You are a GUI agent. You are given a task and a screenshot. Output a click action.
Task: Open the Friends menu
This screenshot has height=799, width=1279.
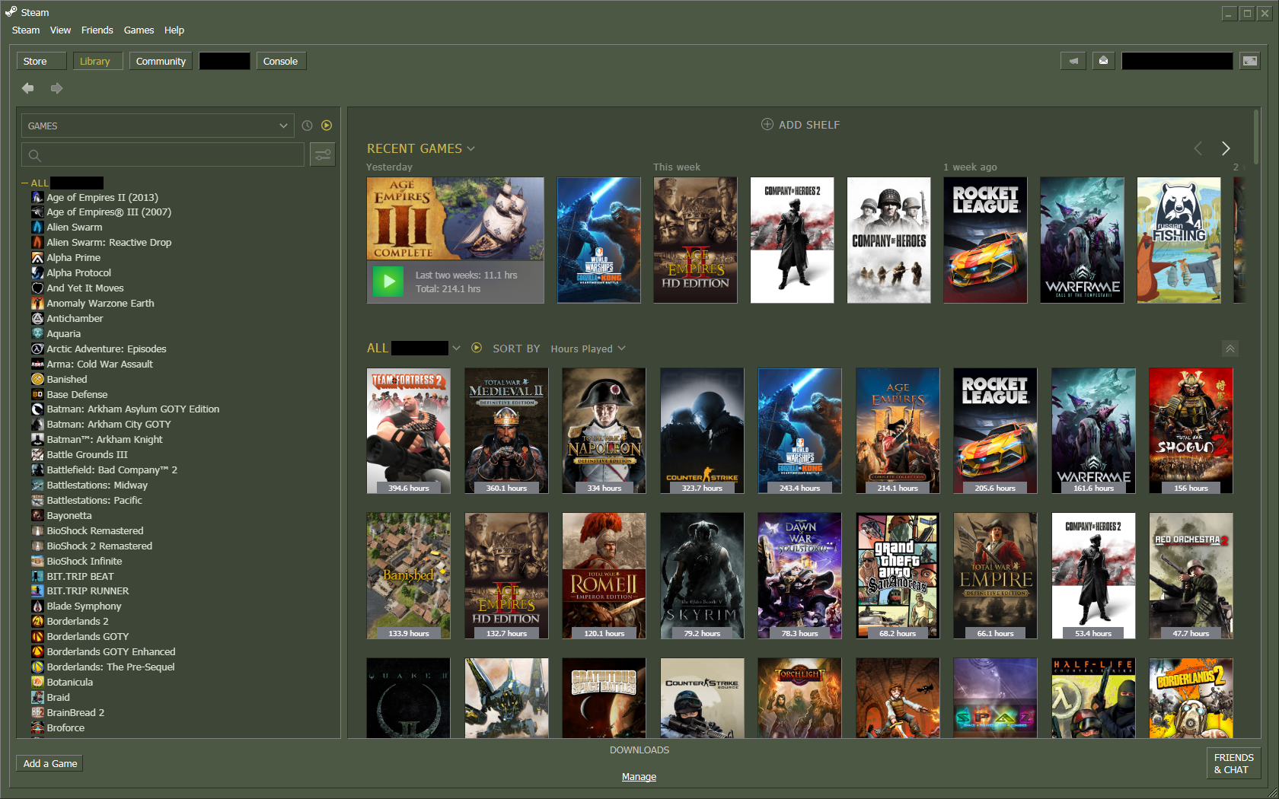[97, 30]
